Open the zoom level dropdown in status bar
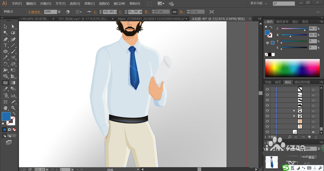Screen dimensions: 324x171 click(x=47, y=169)
